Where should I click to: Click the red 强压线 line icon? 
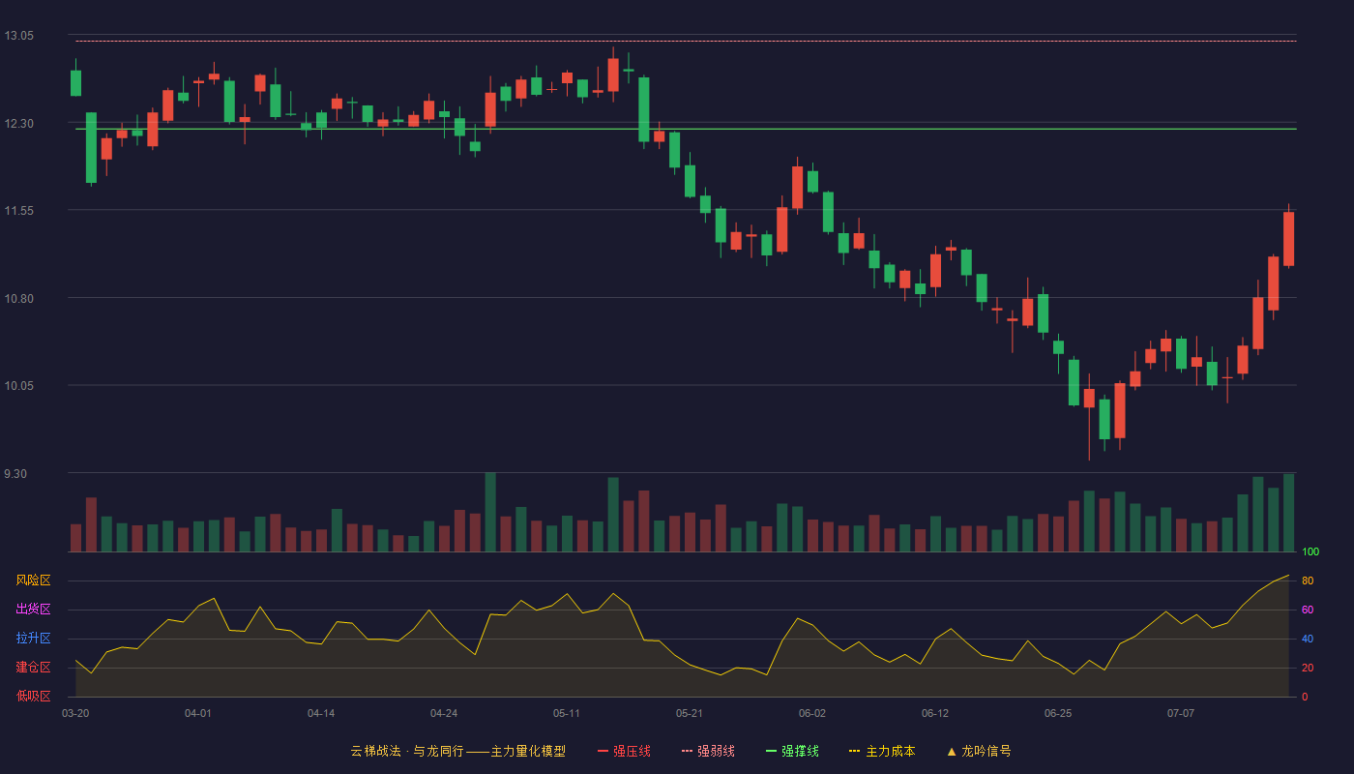click(x=603, y=751)
